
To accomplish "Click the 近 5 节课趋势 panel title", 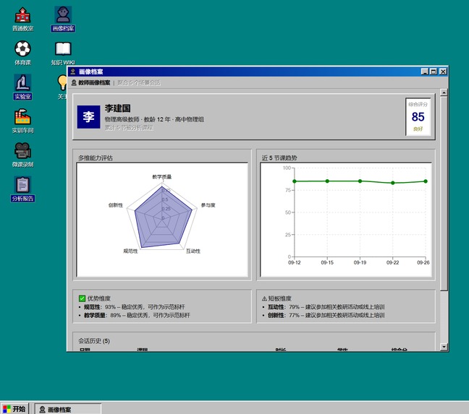I will tap(279, 158).
